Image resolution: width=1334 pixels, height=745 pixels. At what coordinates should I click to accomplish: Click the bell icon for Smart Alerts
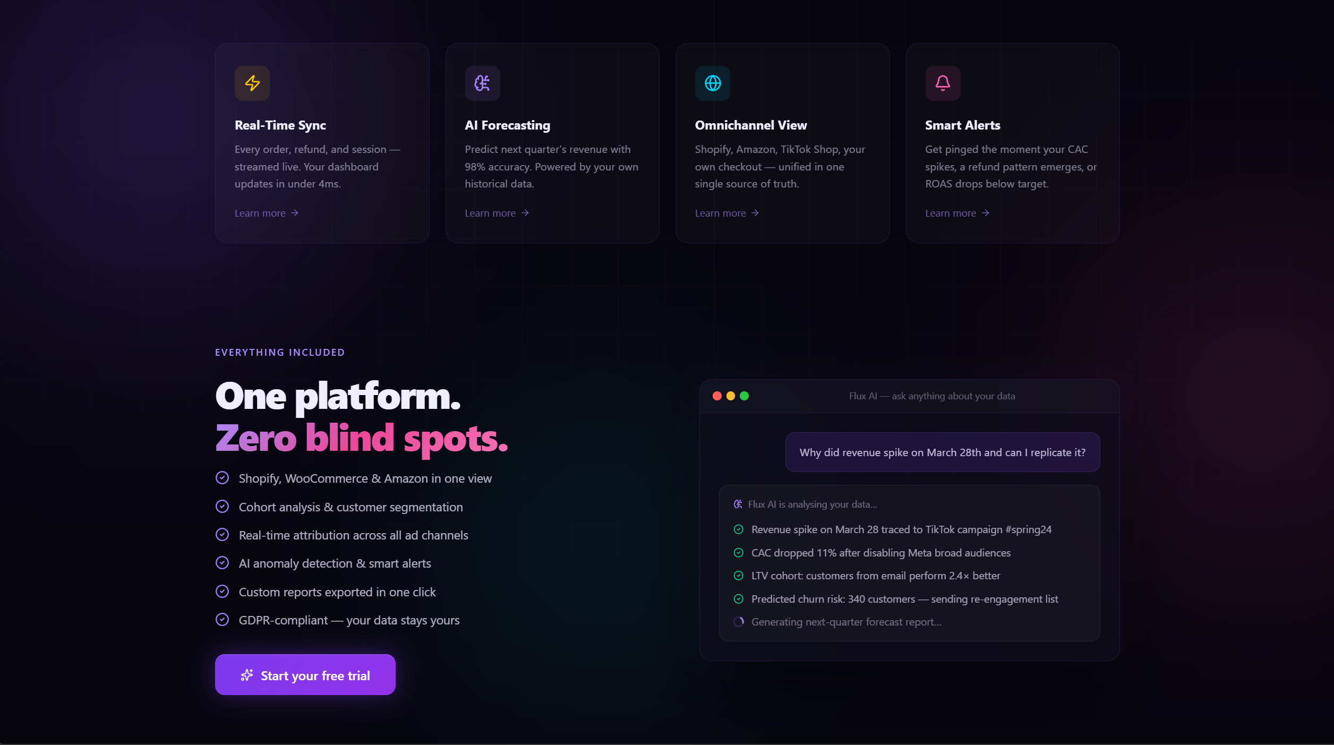(x=943, y=83)
